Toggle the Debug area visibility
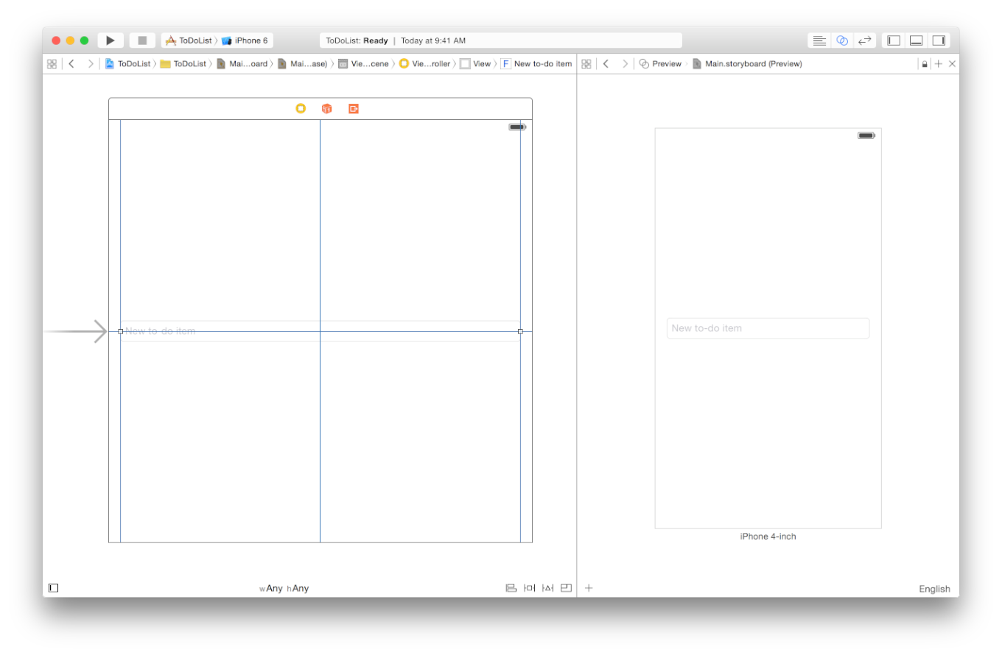 tap(916, 40)
